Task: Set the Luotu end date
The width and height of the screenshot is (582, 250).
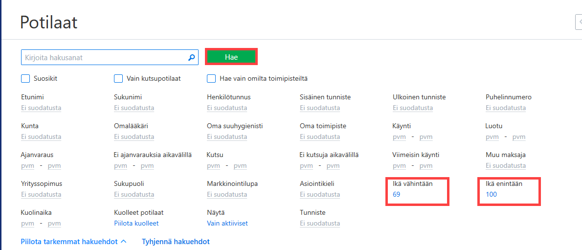Action: click(519, 136)
